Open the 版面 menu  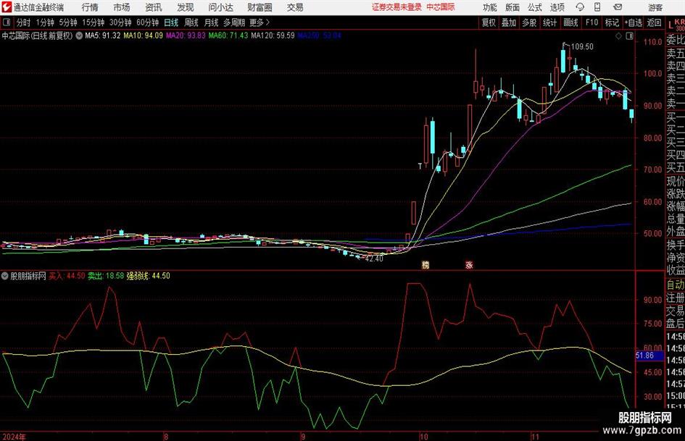[512, 7]
